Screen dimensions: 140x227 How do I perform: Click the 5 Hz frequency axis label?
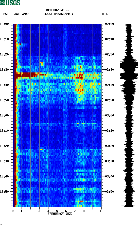pos(57,211)
